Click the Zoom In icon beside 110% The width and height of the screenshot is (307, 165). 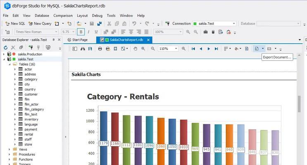pyautogui.click(x=183, y=49)
